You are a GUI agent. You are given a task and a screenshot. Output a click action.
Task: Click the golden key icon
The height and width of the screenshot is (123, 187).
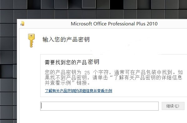click(31, 41)
